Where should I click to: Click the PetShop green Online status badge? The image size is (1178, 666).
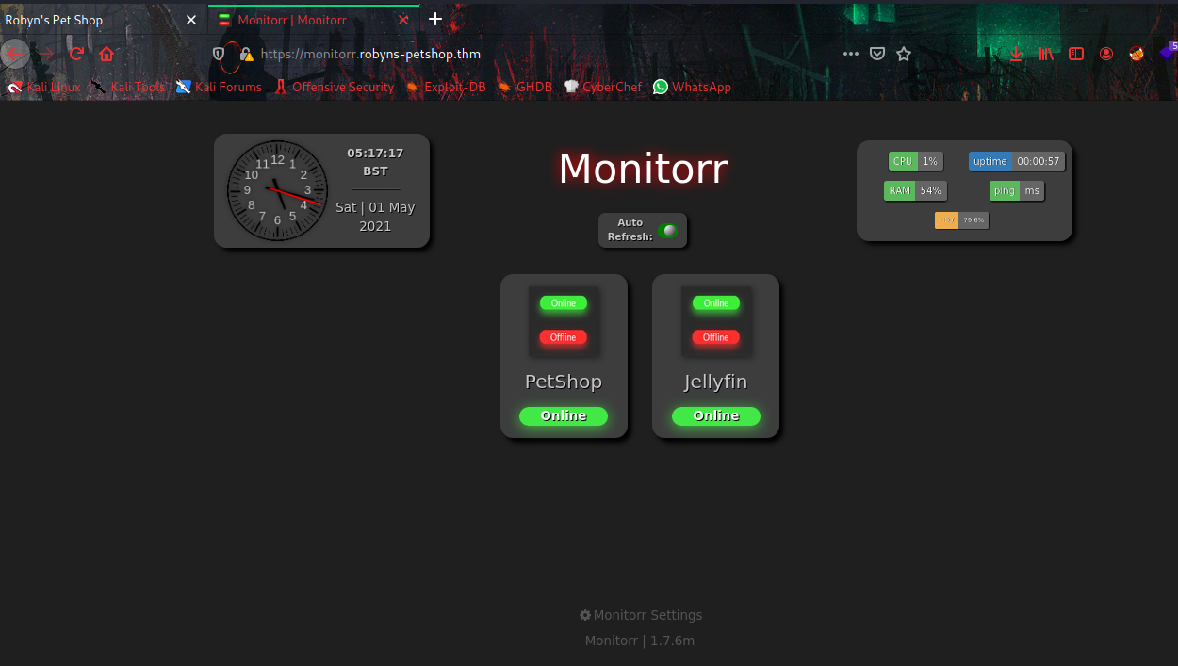[x=564, y=415]
